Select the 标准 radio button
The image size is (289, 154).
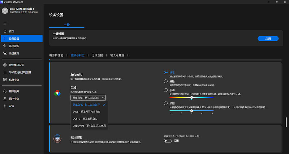click(166, 72)
